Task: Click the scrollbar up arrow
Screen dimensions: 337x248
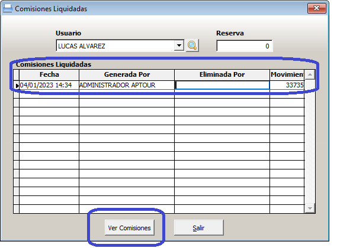Action: click(x=310, y=74)
